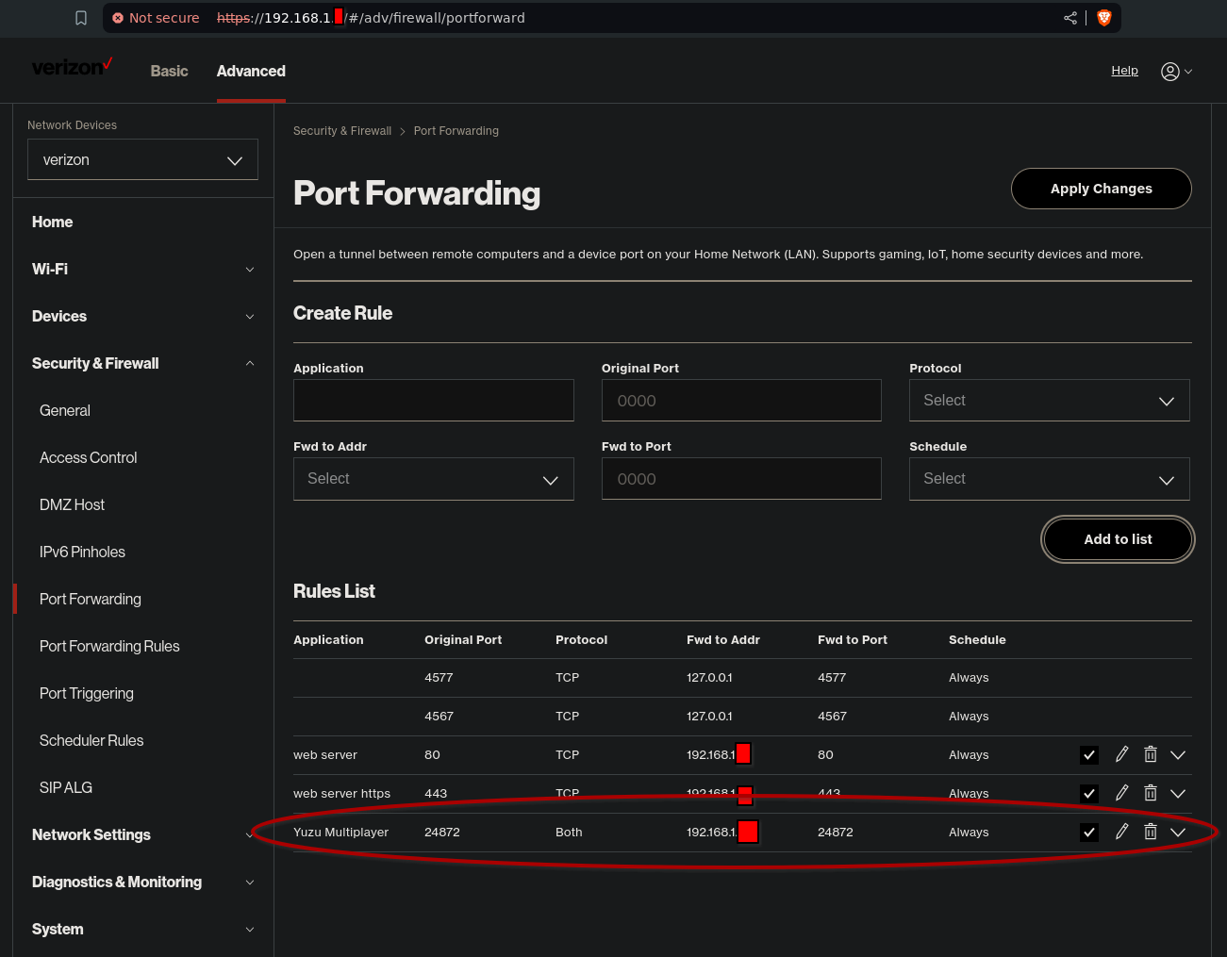Click the Schedule column header

tap(977, 639)
